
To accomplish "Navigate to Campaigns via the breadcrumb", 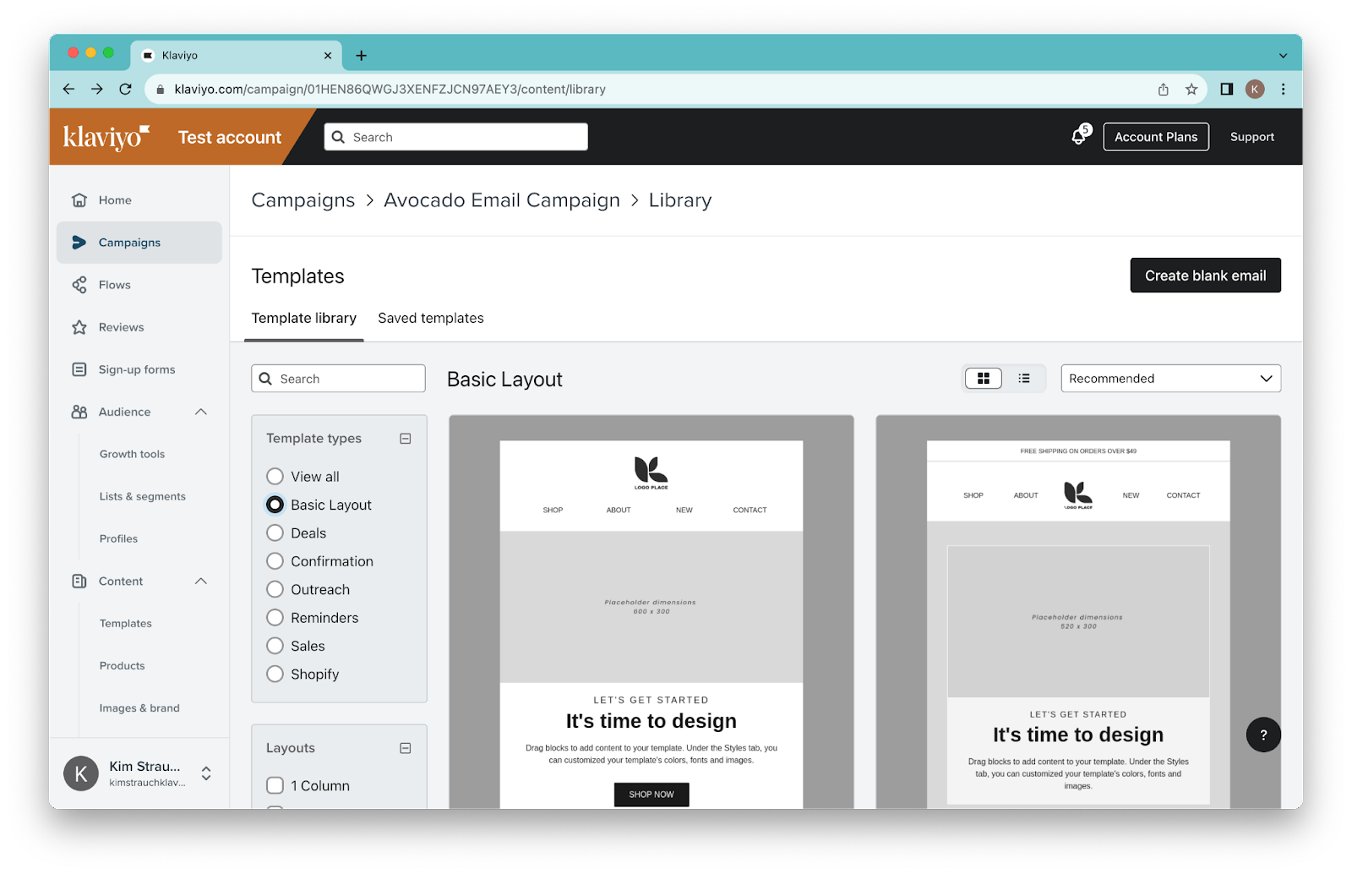I will pos(303,200).
